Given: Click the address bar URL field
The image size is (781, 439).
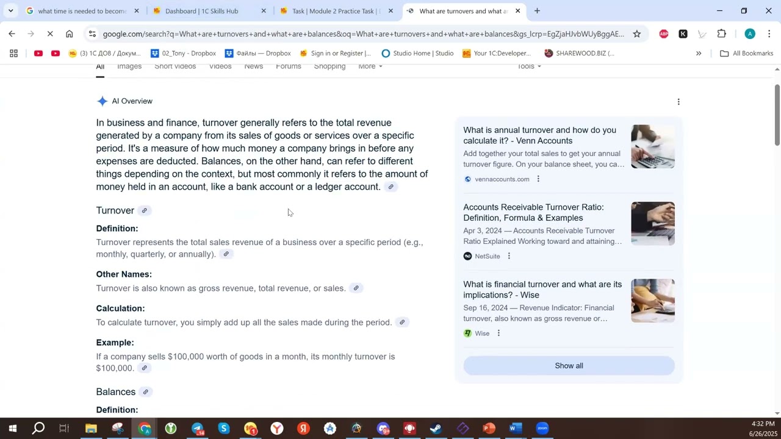Looking at the screenshot, I should pos(363,34).
